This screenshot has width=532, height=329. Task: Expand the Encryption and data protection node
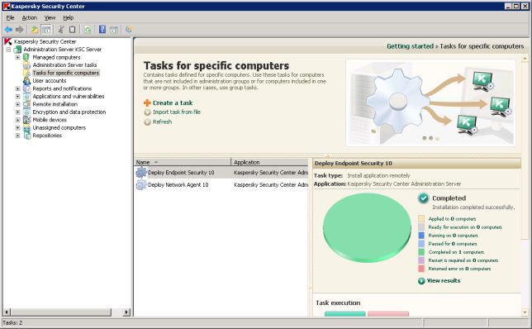tap(17, 112)
